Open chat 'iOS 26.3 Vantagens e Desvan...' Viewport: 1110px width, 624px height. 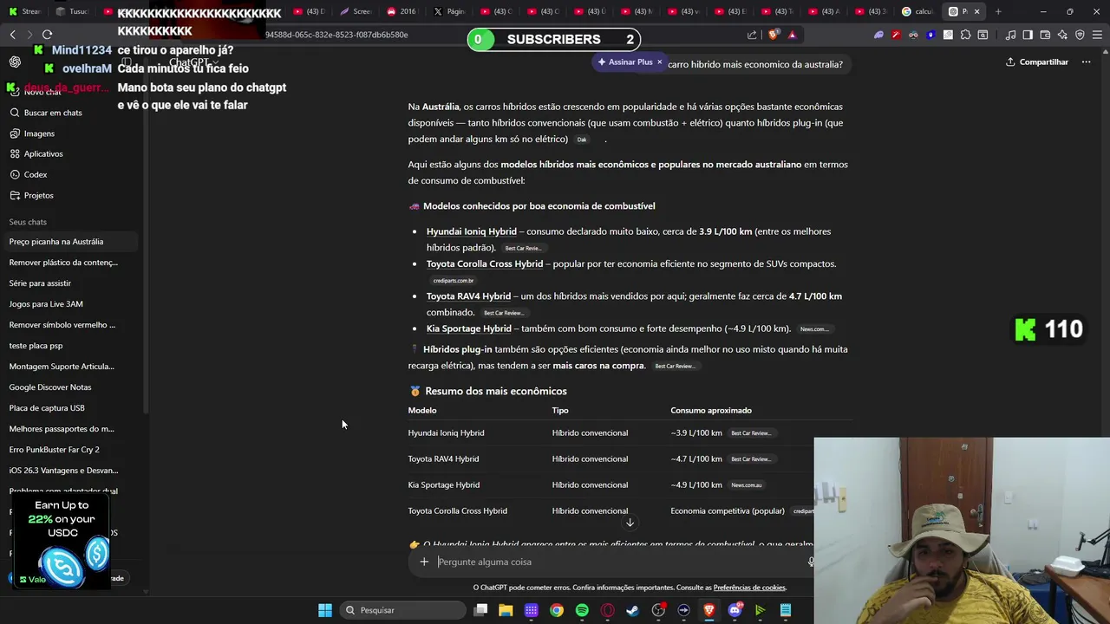click(x=69, y=471)
